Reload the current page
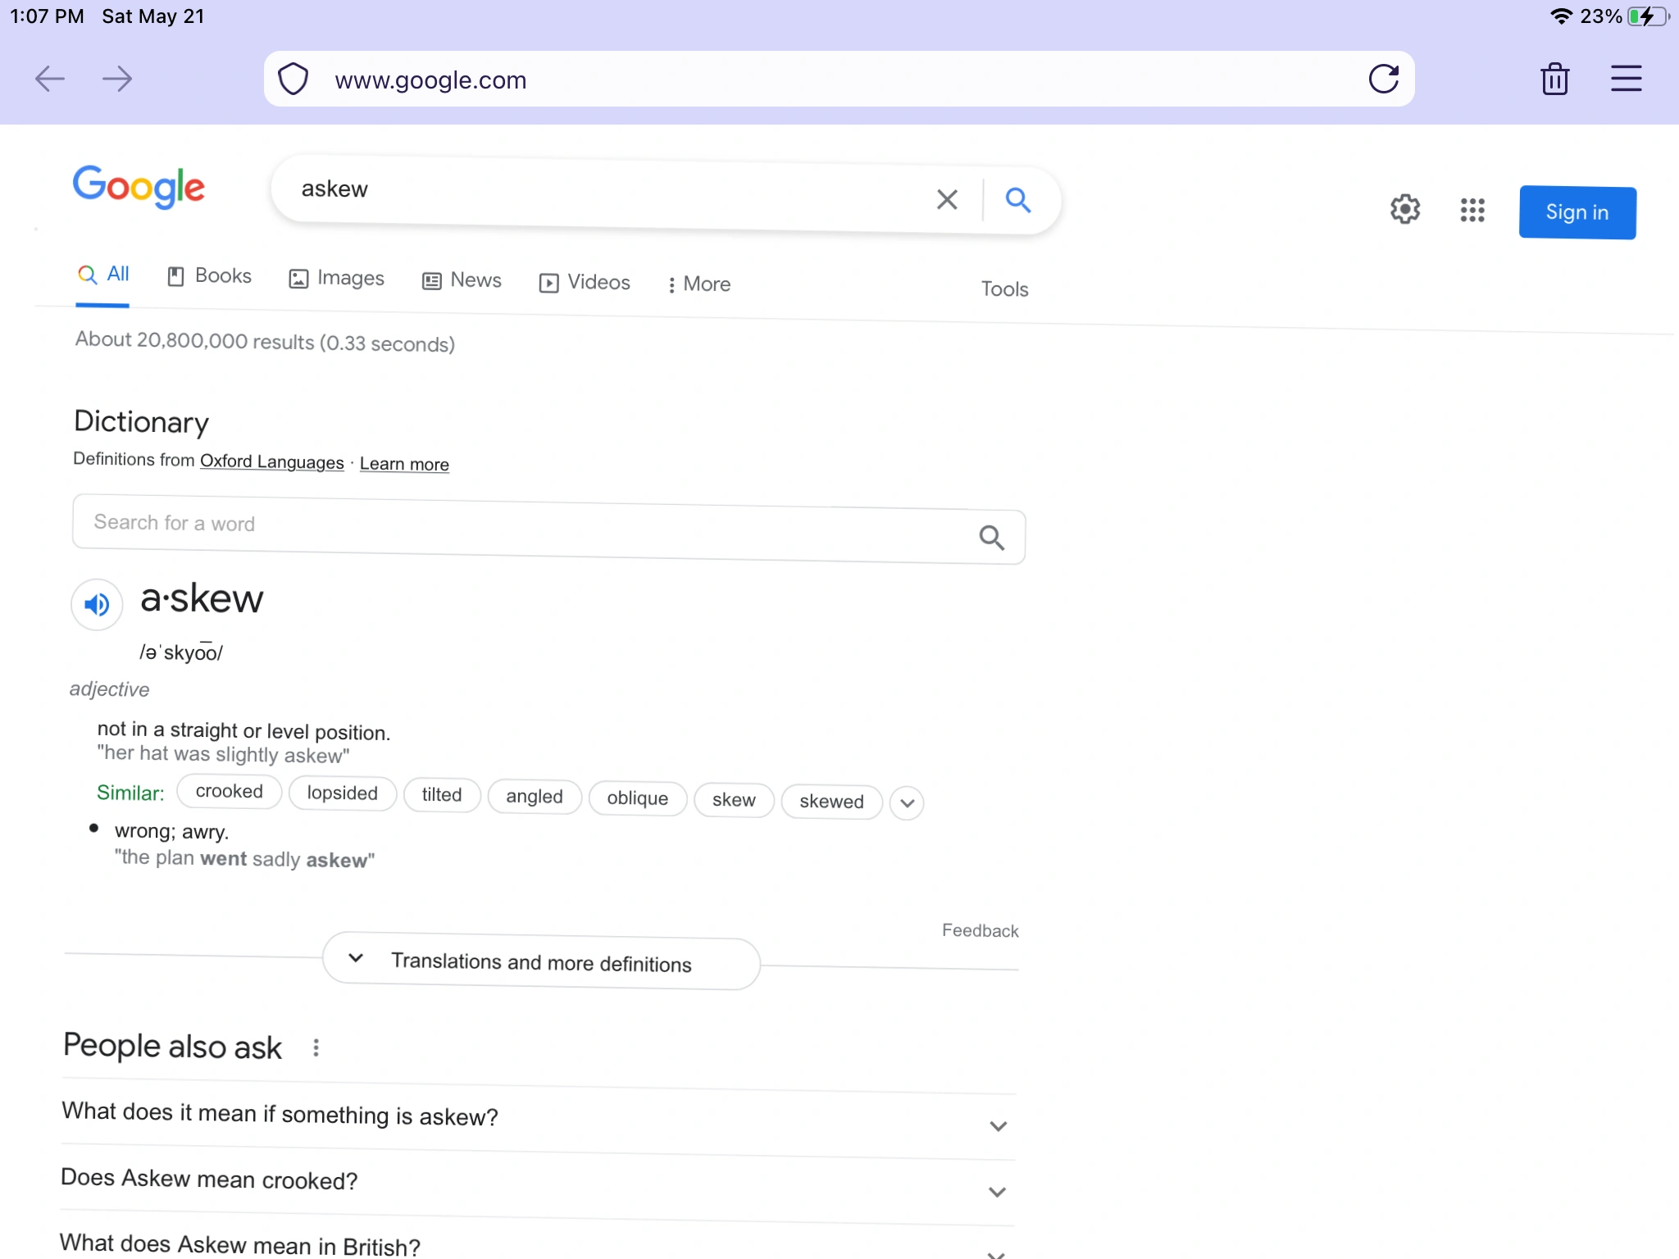 click(1385, 79)
